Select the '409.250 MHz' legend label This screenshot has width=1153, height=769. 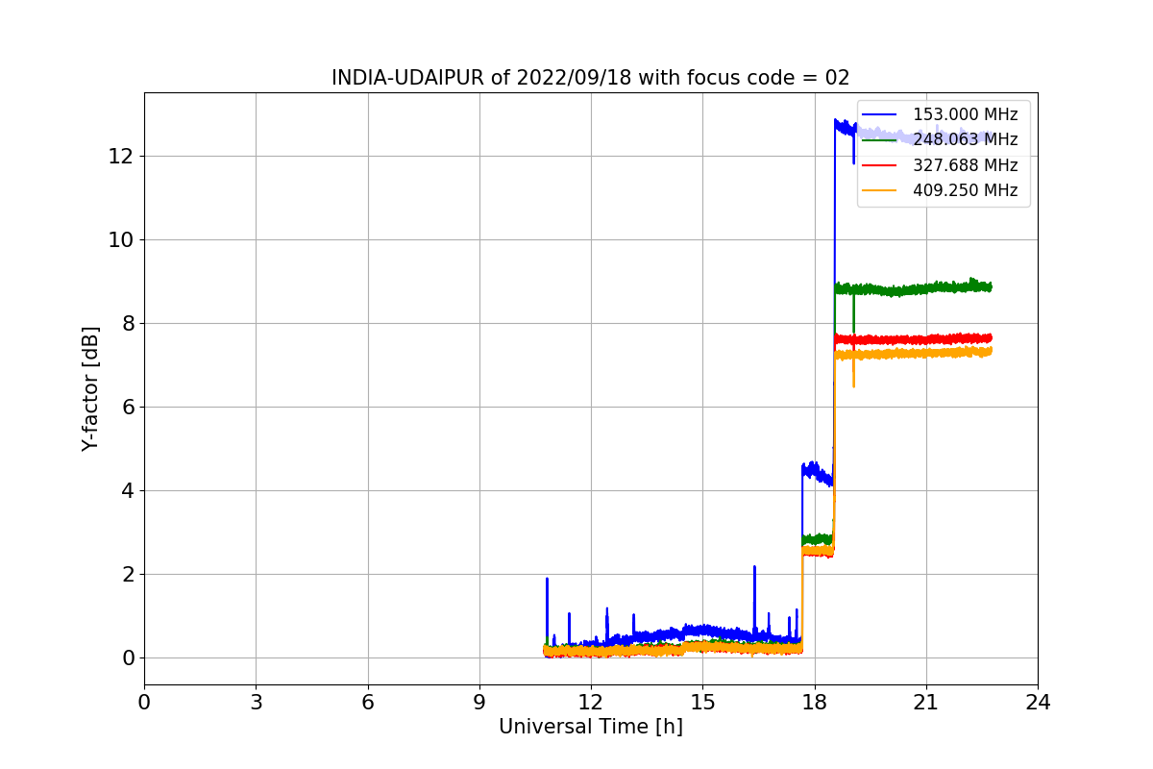tap(965, 190)
